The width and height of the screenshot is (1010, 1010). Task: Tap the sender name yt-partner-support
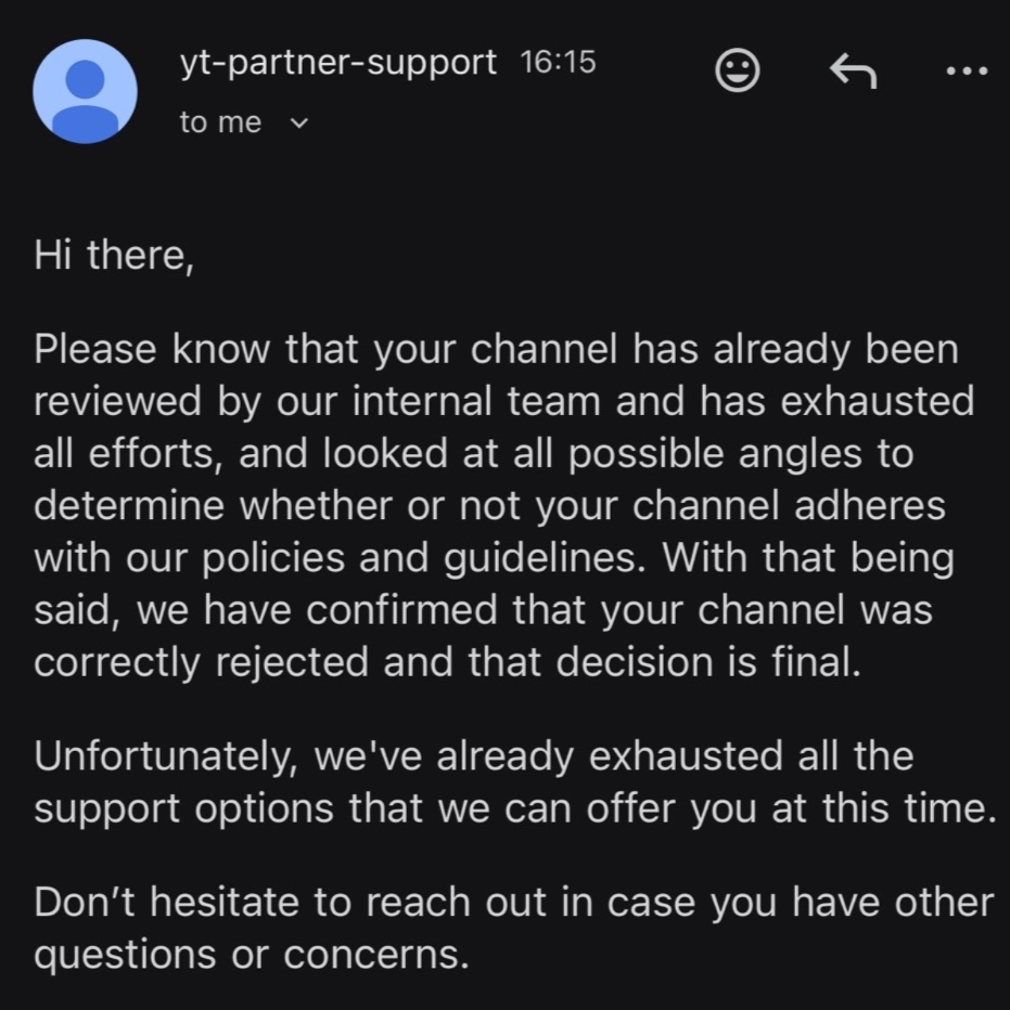coord(338,62)
